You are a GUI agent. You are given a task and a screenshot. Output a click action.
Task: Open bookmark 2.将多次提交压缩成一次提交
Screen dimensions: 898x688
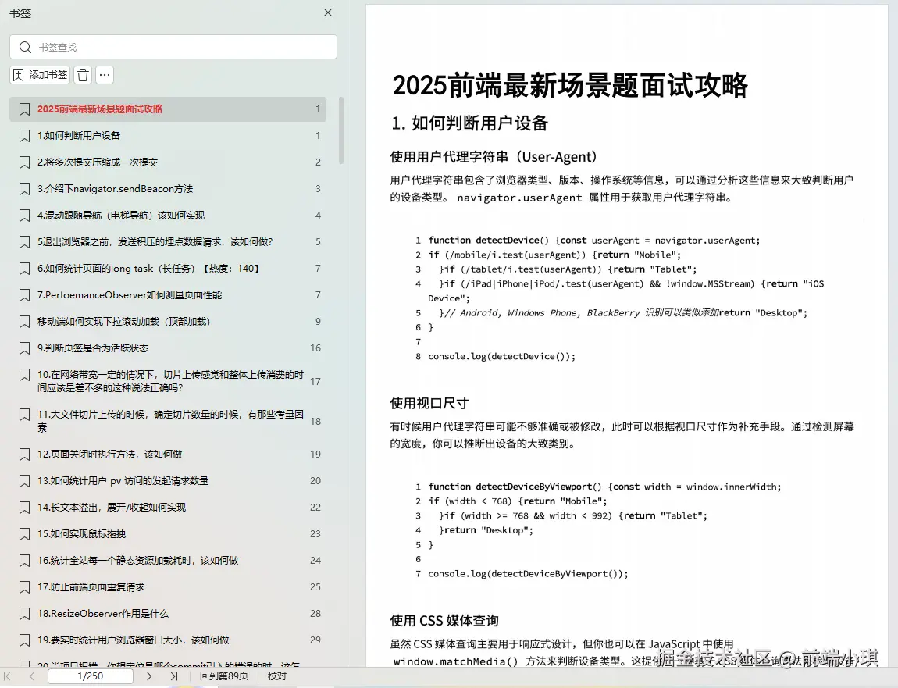[168, 162]
